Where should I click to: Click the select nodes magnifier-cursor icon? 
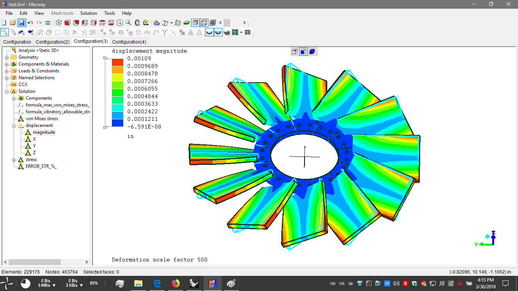13,33
